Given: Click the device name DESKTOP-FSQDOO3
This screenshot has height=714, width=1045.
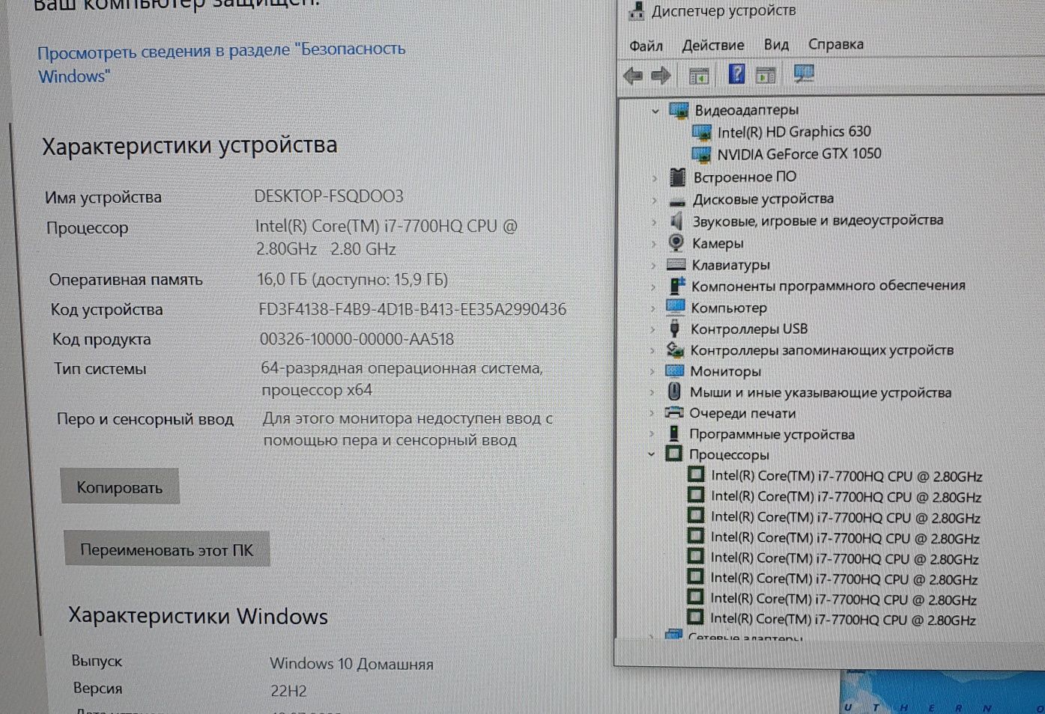Looking at the screenshot, I should [329, 196].
